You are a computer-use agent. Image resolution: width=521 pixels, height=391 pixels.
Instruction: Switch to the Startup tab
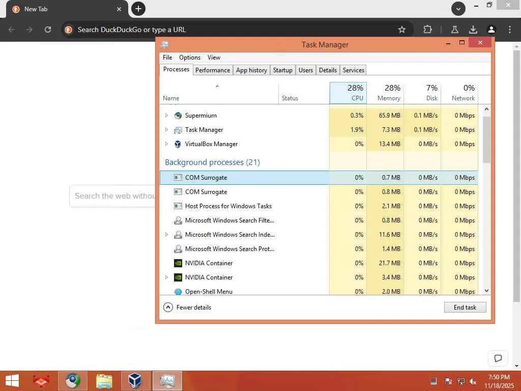click(283, 70)
